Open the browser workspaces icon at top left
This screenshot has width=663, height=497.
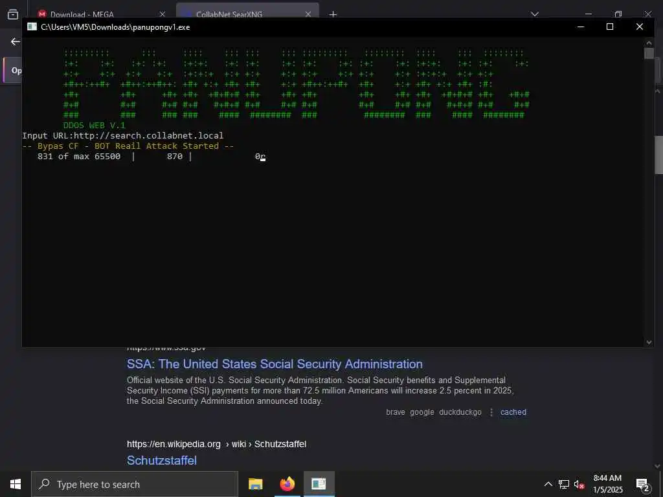point(13,14)
